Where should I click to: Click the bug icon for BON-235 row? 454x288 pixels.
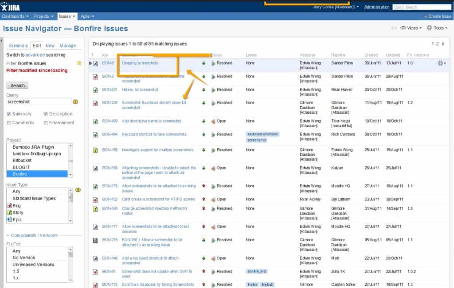pos(95,103)
